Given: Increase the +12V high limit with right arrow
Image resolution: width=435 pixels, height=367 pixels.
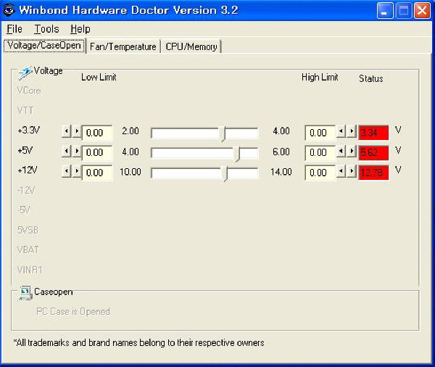Looking at the screenshot, I should pos(352,171).
